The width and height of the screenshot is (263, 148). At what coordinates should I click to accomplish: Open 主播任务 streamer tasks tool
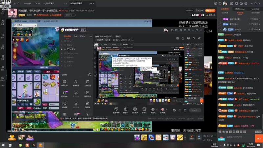coord(87,83)
